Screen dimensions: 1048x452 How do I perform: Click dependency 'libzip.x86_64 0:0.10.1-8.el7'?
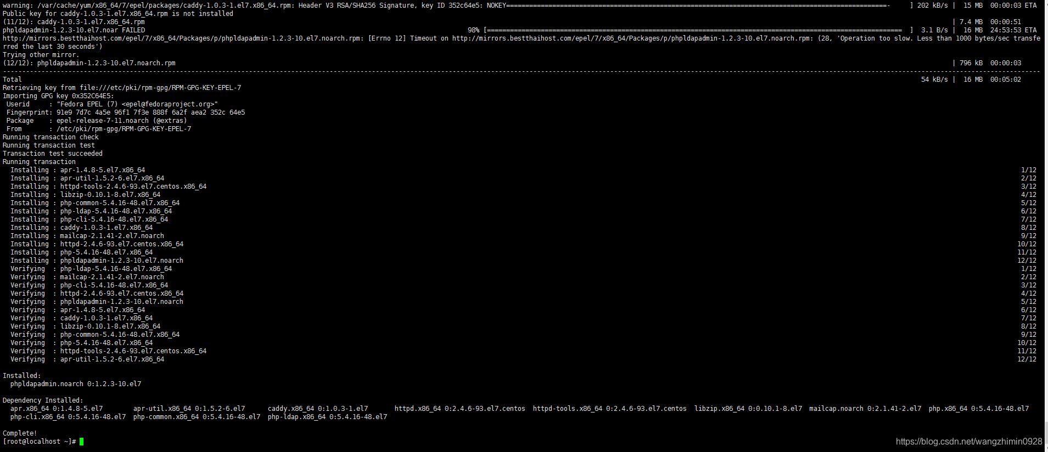748,409
